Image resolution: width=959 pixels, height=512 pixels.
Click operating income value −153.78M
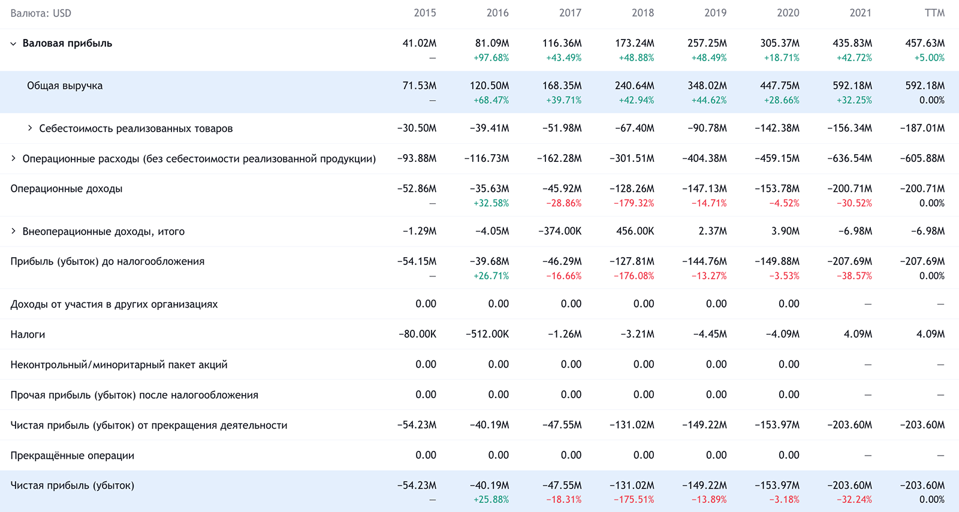[777, 188]
